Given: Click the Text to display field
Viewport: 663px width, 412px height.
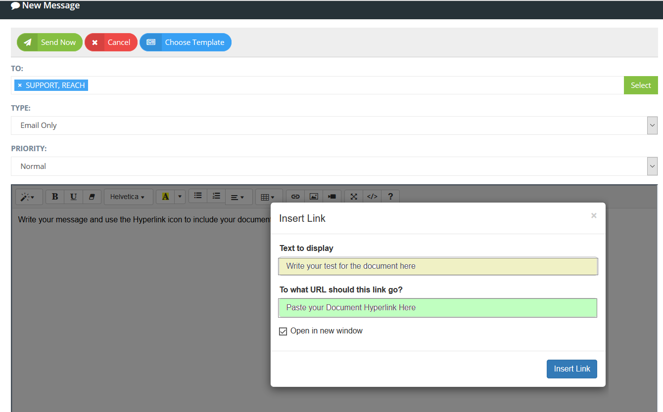Looking at the screenshot, I should click(x=438, y=266).
